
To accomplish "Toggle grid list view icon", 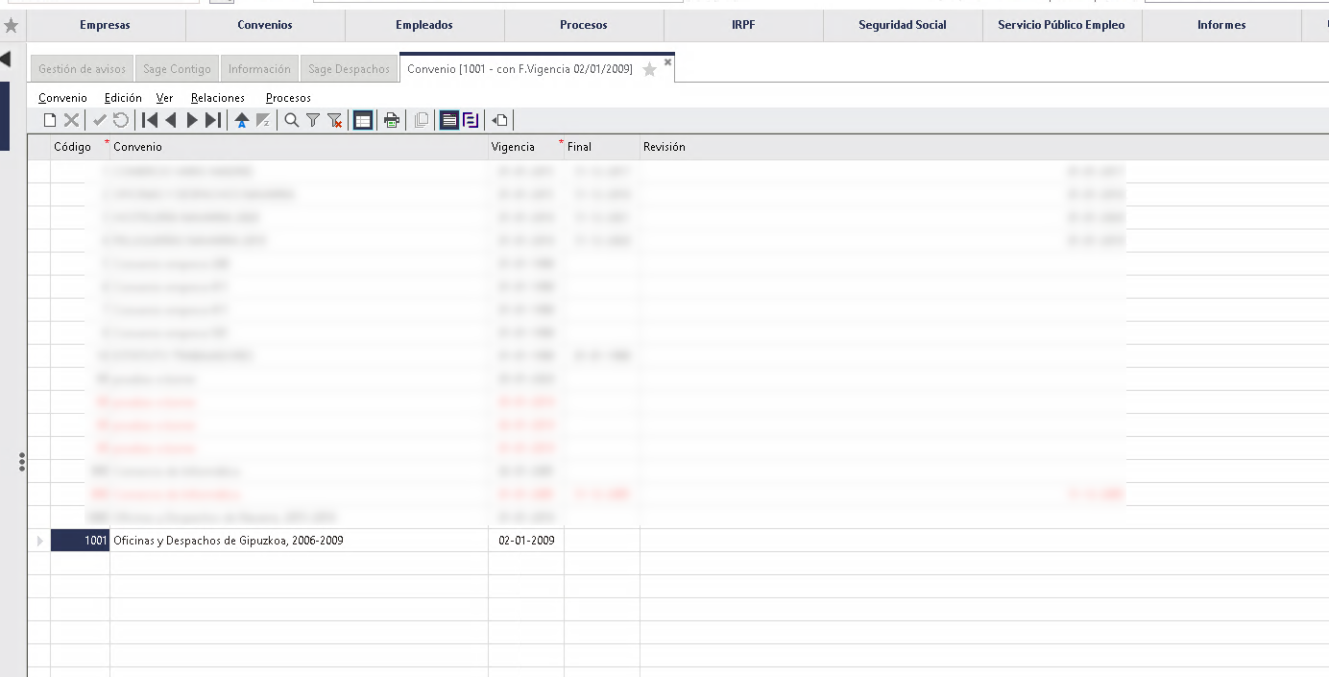I will 363,120.
